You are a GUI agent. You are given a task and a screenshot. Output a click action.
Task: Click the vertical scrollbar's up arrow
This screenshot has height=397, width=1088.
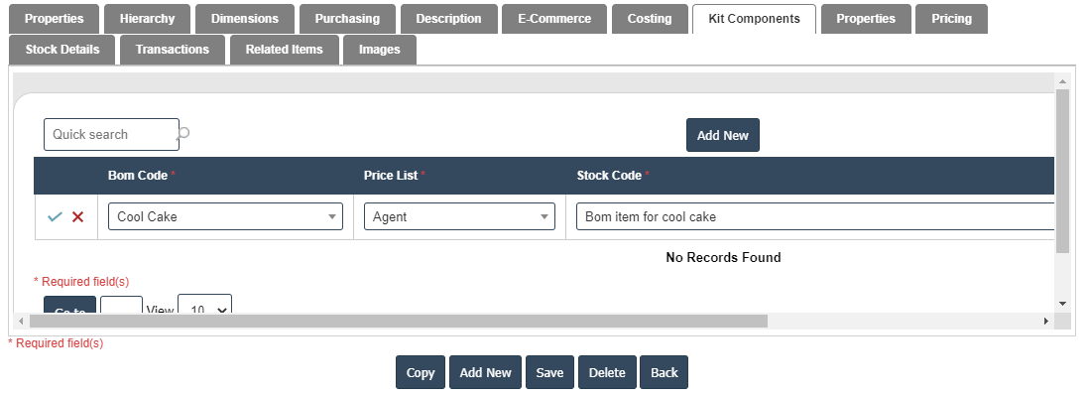(x=1062, y=81)
